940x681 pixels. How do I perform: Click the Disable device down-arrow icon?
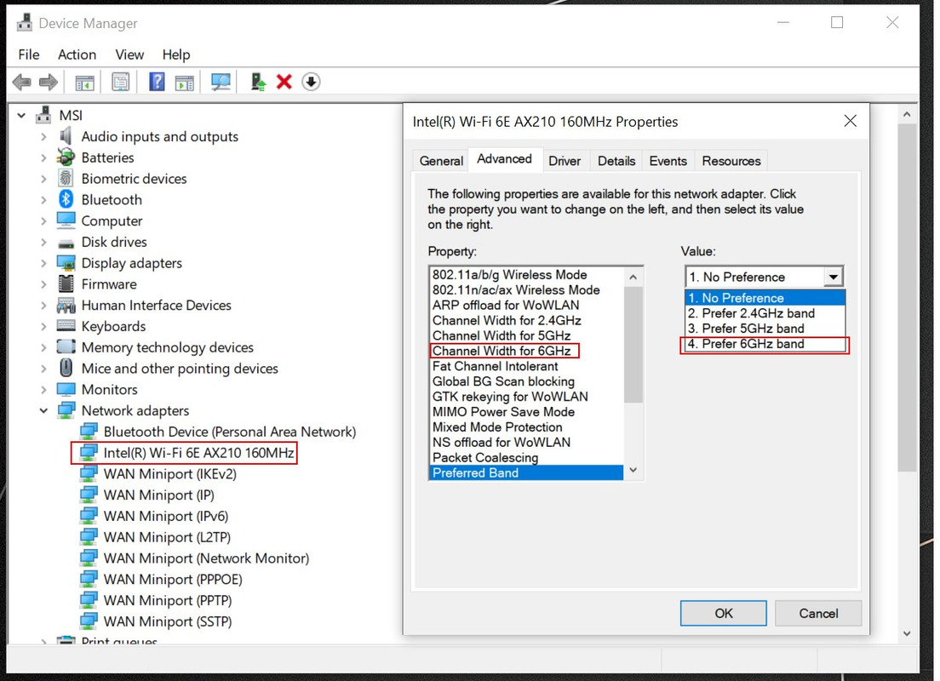[311, 82]
